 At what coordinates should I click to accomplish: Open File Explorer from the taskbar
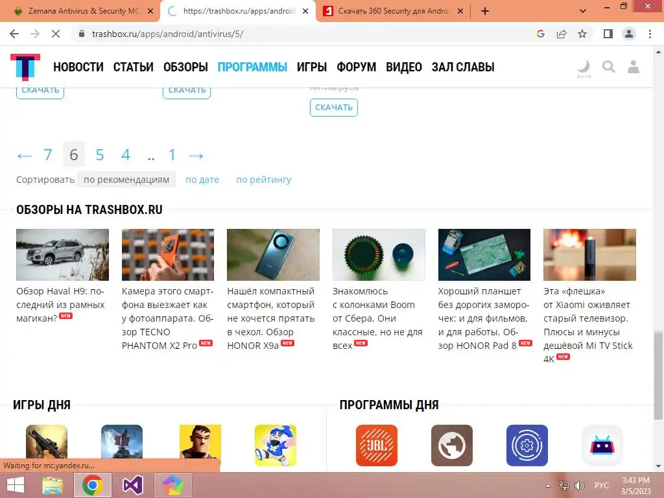(53, 485)
